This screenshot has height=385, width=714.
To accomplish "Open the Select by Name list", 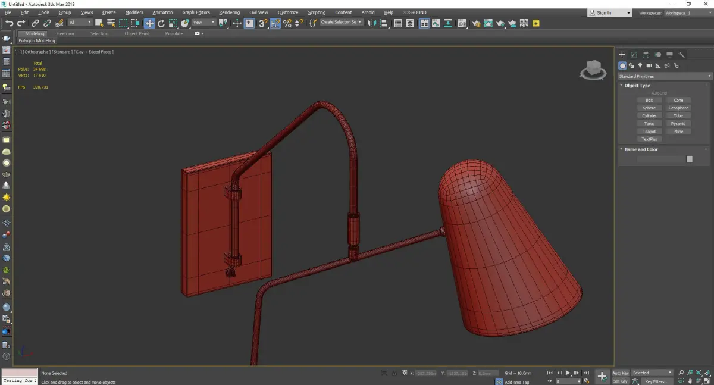I will 111,23.
